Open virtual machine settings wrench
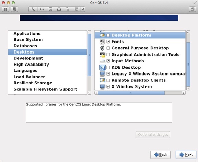 coord(33,9)
